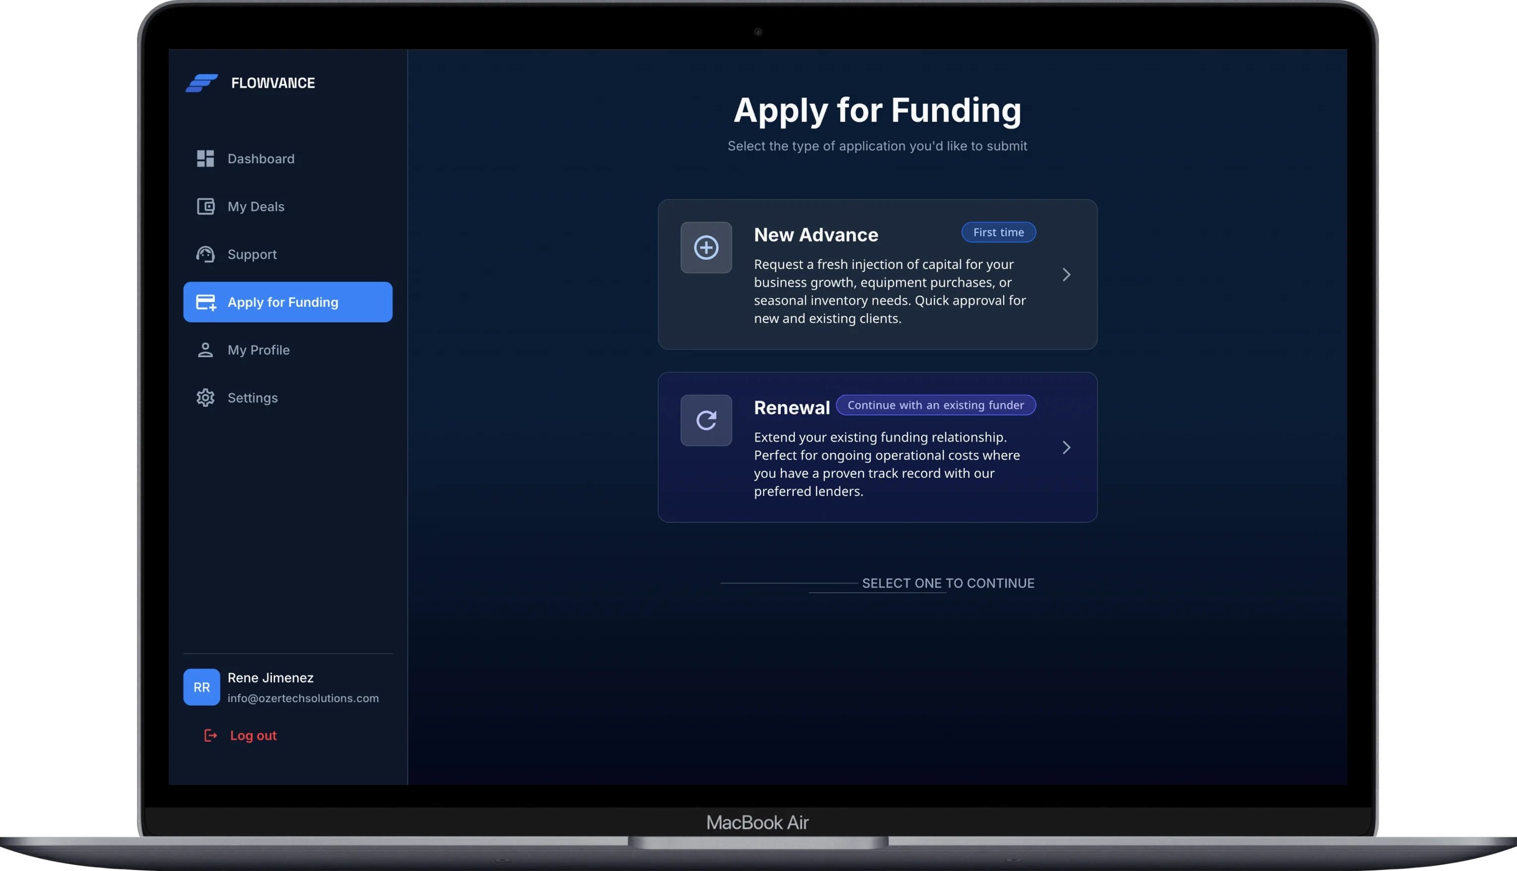Click the First time badge

[x=999, y=232]
